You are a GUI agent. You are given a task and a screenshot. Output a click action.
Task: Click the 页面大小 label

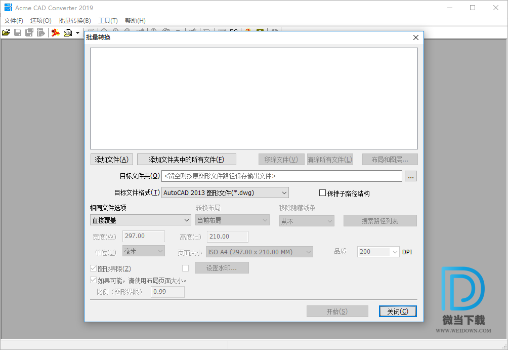point(190,253)
